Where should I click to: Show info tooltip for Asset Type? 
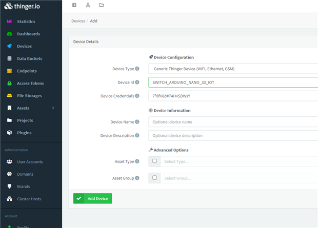click(137, 161)
